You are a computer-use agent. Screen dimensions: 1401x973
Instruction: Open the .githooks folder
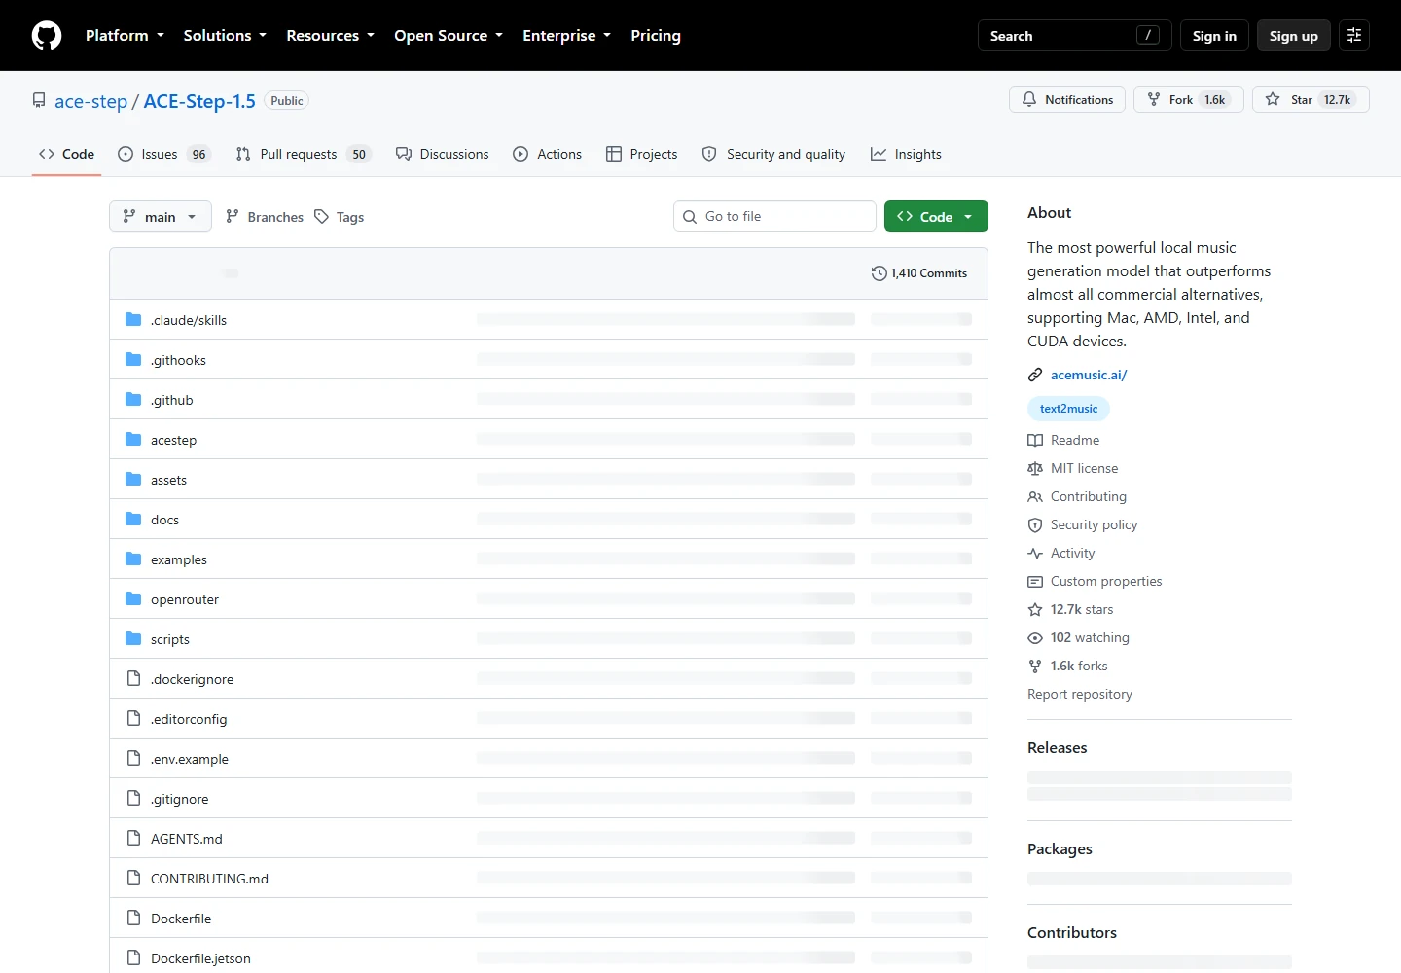(178, 360)
